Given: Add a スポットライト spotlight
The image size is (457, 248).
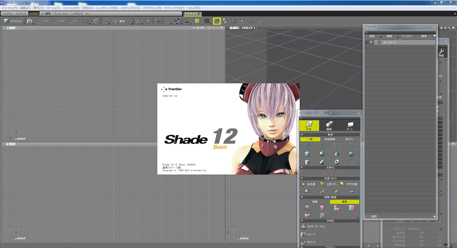Looking at the screenshot, I should [x=329, y=184].
